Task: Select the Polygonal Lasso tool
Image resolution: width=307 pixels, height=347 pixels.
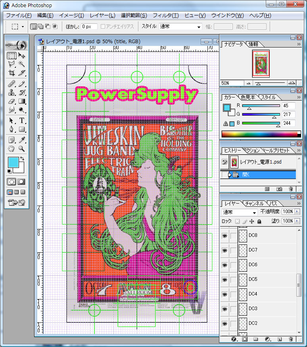Action: [12, 64]
